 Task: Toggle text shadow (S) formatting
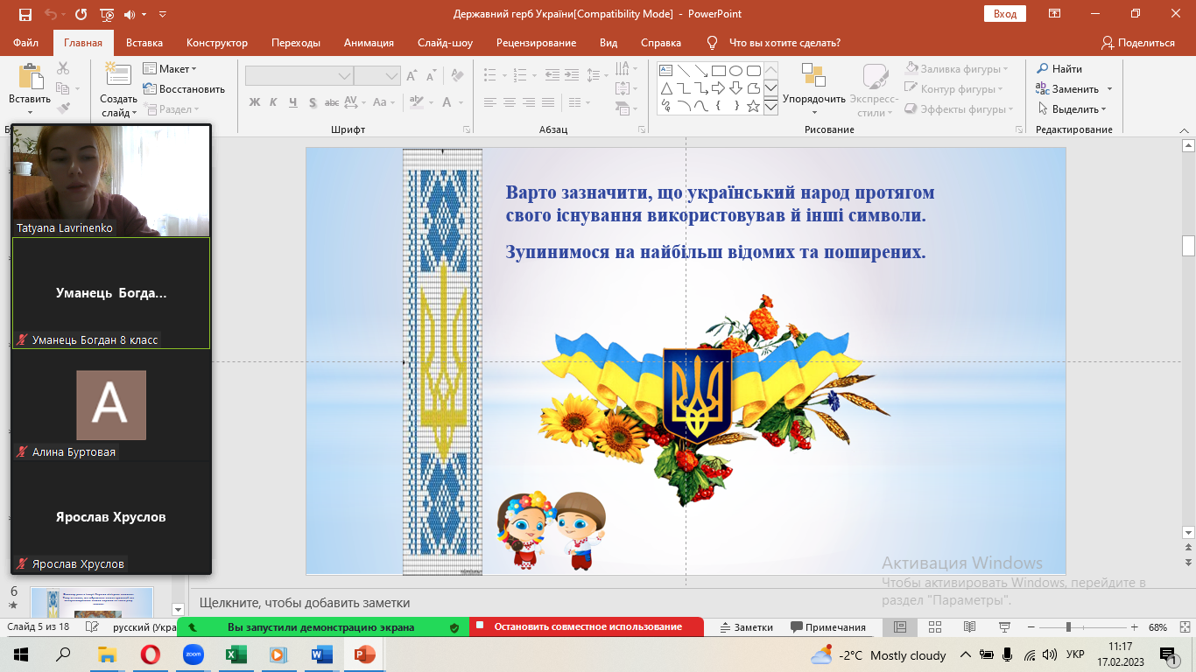313,102
